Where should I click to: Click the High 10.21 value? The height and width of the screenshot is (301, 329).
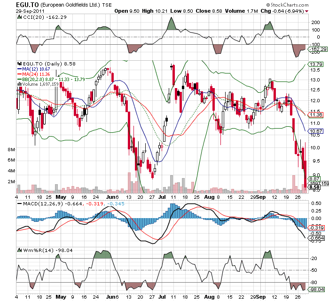[155, 11]
